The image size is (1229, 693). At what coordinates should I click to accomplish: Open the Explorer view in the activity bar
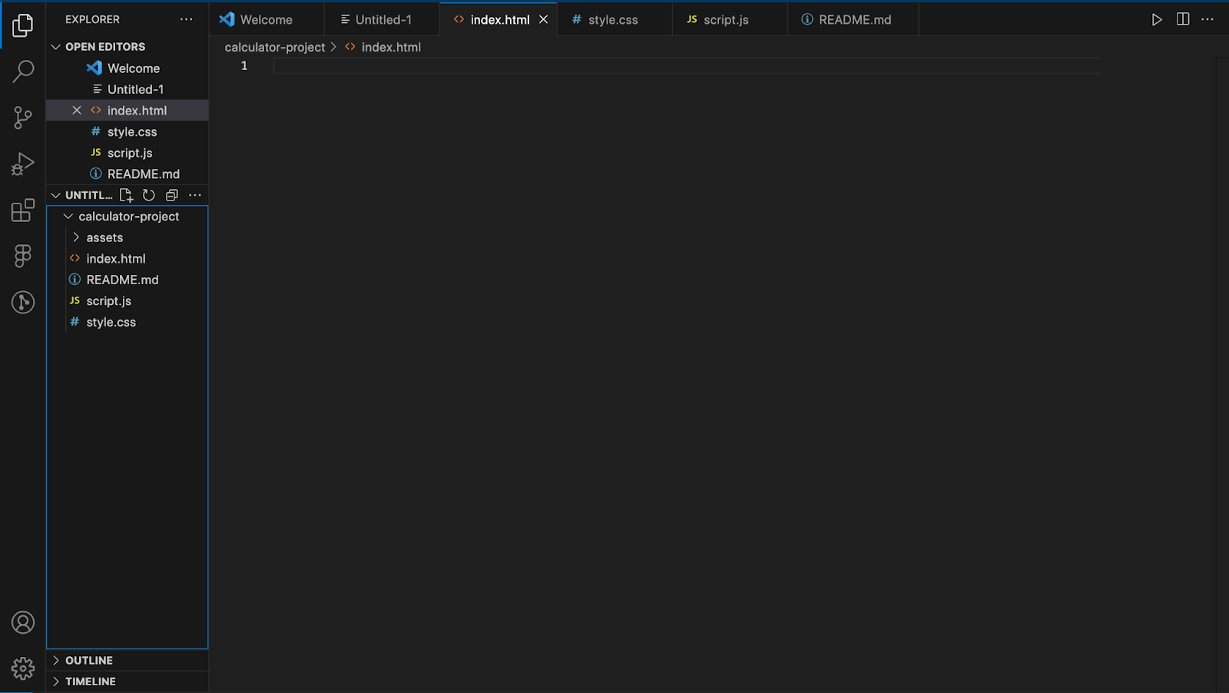pos(23,25)
